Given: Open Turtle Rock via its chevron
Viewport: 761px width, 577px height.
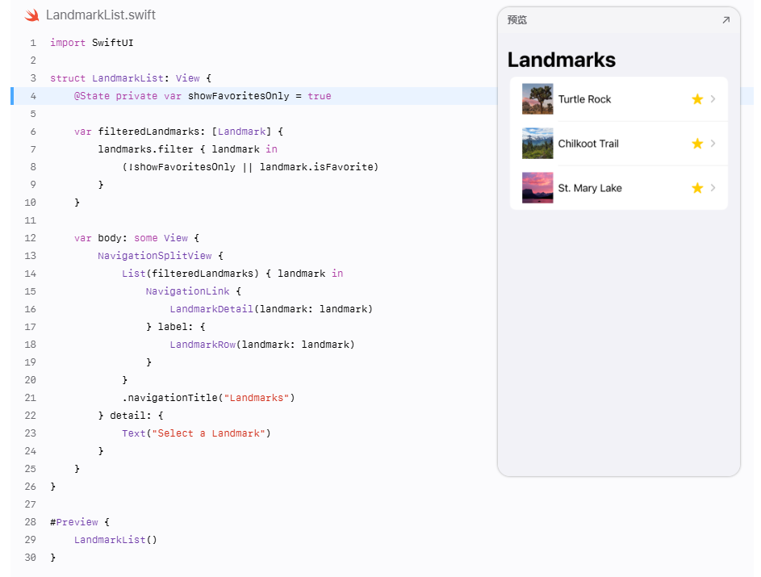Looking at the screenshot, I should pos(713,99).
